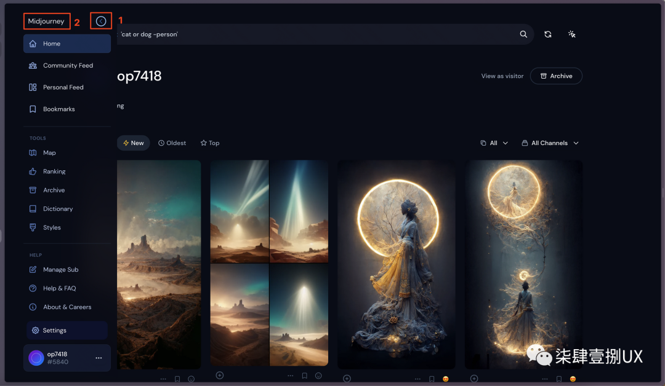Toggle View as visitor mode

pos(502,76)
